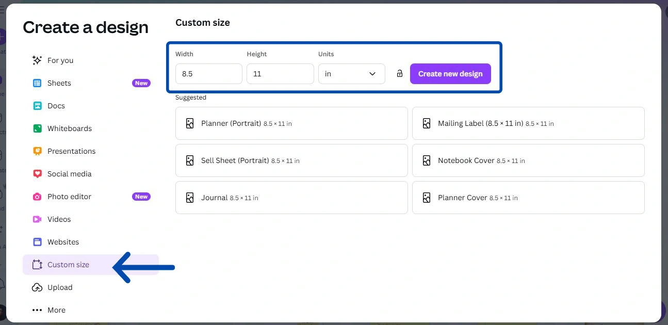Click the green Whiteboards icon
The height and width of the screenshot is (325, 668).
[x=37, y=128]
